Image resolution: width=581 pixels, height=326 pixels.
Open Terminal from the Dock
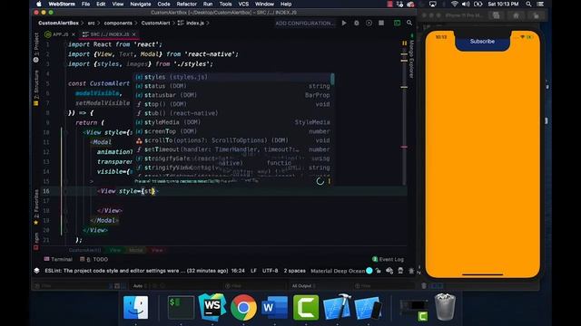tap(182, 308)
